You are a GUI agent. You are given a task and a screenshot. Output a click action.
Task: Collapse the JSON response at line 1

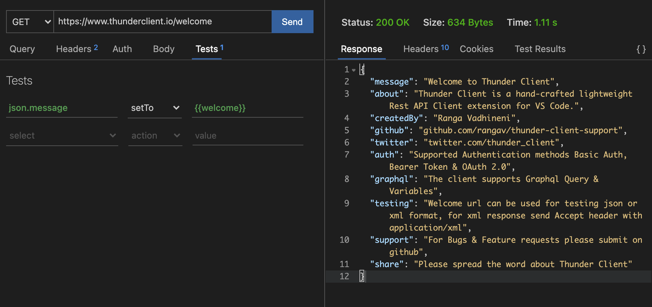click(x=353, y=70)
